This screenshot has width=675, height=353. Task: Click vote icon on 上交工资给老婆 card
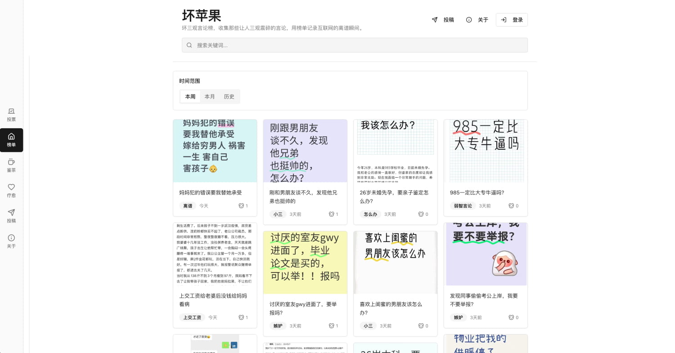click(x=241, y=317)
